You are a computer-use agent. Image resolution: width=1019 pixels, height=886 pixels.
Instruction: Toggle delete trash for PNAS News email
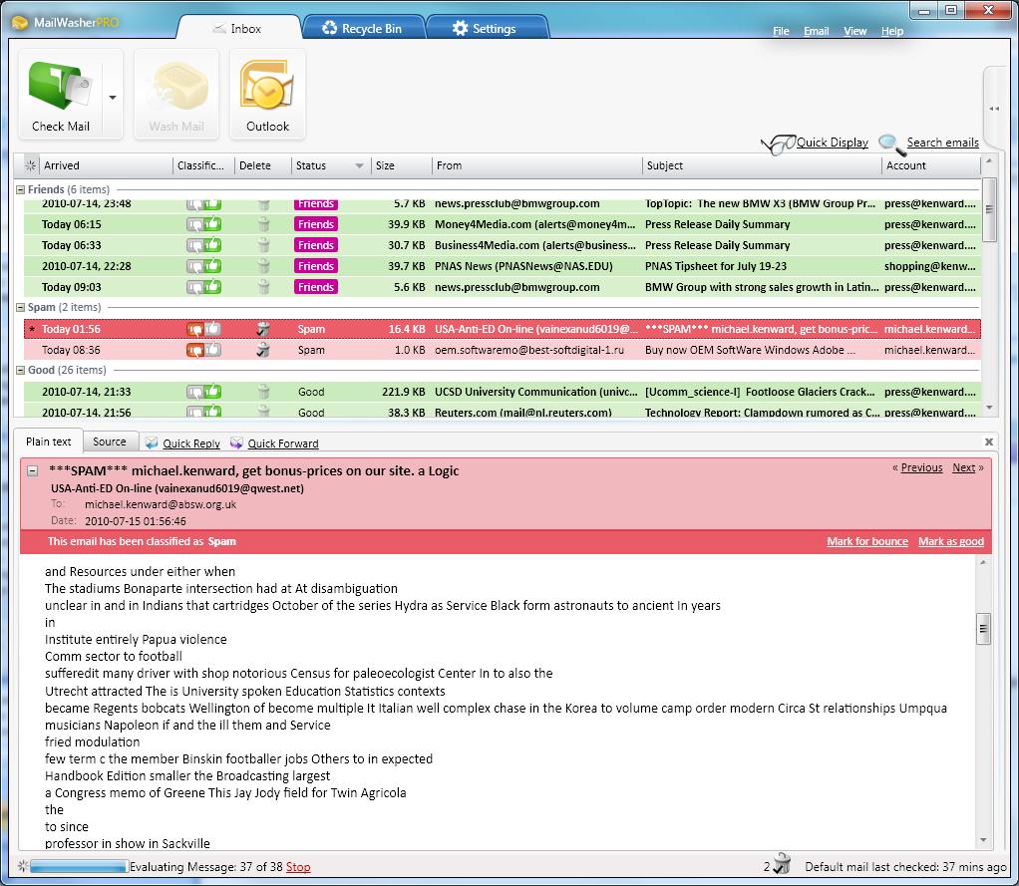pos(263,266)
